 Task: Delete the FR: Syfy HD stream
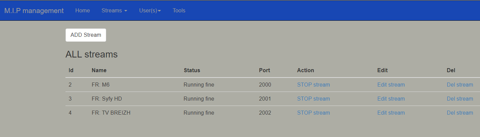(460, 99)
